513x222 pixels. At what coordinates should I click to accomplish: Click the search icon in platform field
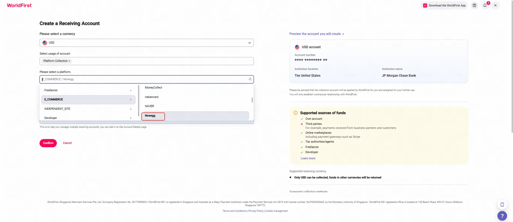click(x=250, y=79)
